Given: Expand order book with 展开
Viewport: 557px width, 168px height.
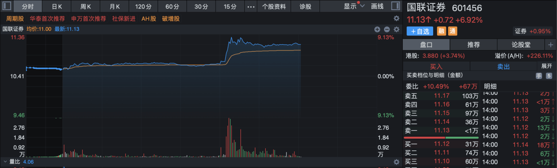Looking at the screenshot, I should click(x=546, y=66).
